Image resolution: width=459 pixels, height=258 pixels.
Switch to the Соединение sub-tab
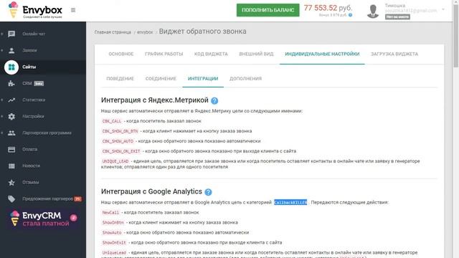161,79
